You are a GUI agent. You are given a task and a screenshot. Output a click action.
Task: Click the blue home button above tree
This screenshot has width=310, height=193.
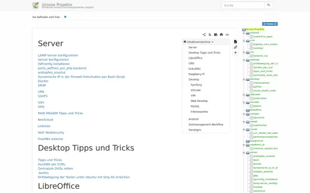(x=270, y=24)
